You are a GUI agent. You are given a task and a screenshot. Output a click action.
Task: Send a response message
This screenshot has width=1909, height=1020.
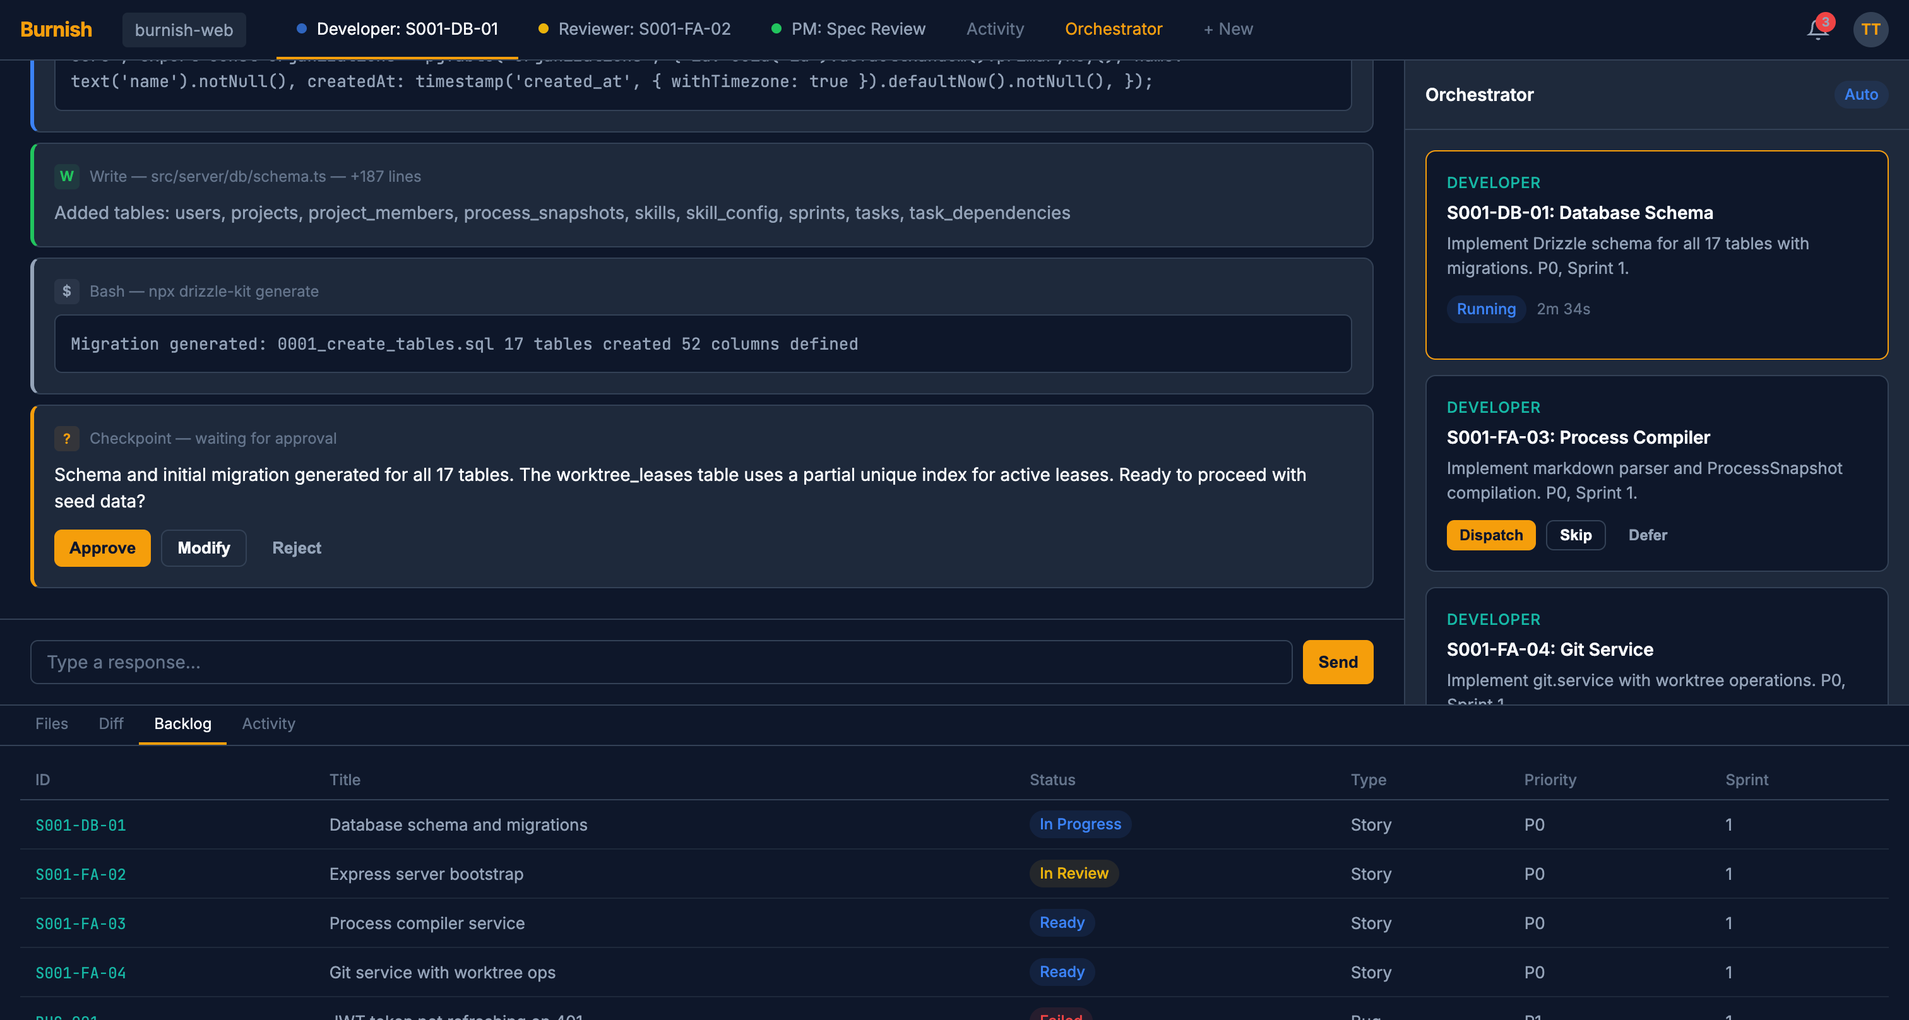[x=1337, y=661]
